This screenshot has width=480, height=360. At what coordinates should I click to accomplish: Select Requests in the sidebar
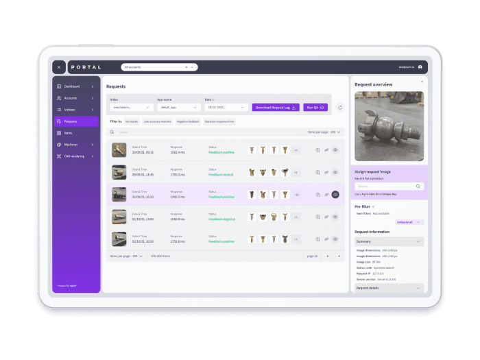point(76,121)
